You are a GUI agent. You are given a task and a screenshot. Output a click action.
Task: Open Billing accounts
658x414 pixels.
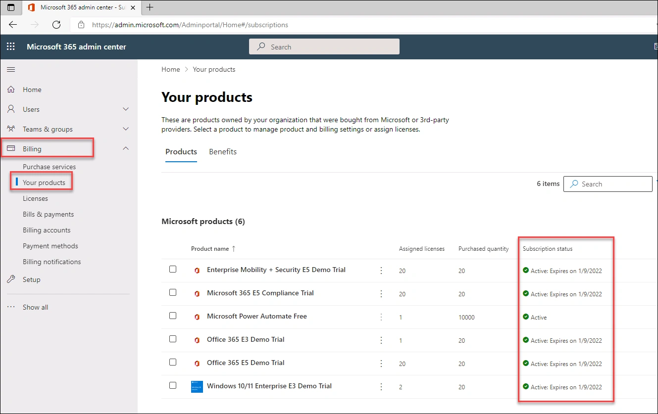(47, 230)
